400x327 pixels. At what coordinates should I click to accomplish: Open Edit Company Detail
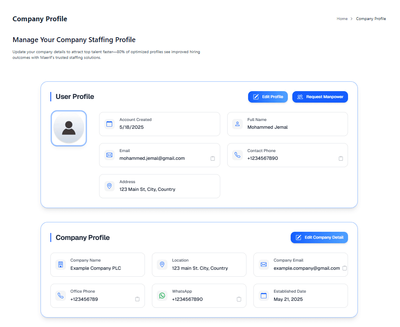pos(319,237)
